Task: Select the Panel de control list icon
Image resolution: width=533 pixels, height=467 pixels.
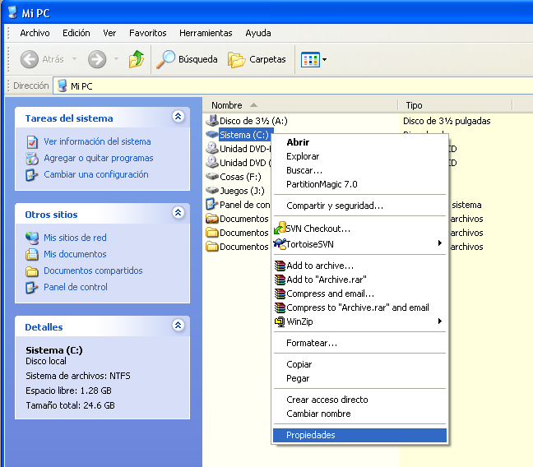Action: (x=211, y=204)
